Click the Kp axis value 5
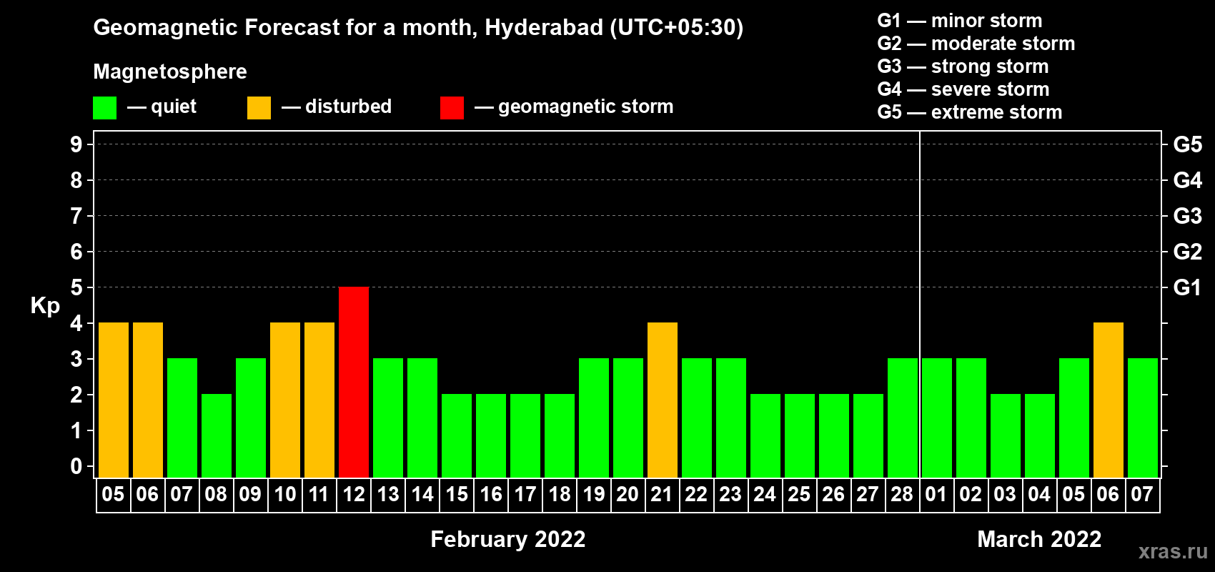 click(x=76, y=287)
